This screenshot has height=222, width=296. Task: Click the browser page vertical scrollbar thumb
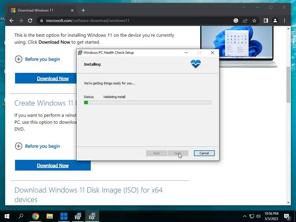click(288, 85)
